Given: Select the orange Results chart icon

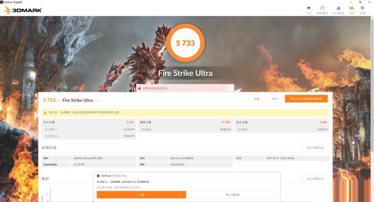Looking at the screenshot, I should click(x=352, y=8).
